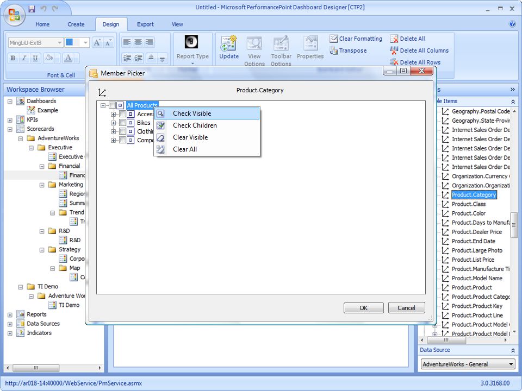Click the fill color paint bucket
The image size is (522, 391).
point(49,58)
